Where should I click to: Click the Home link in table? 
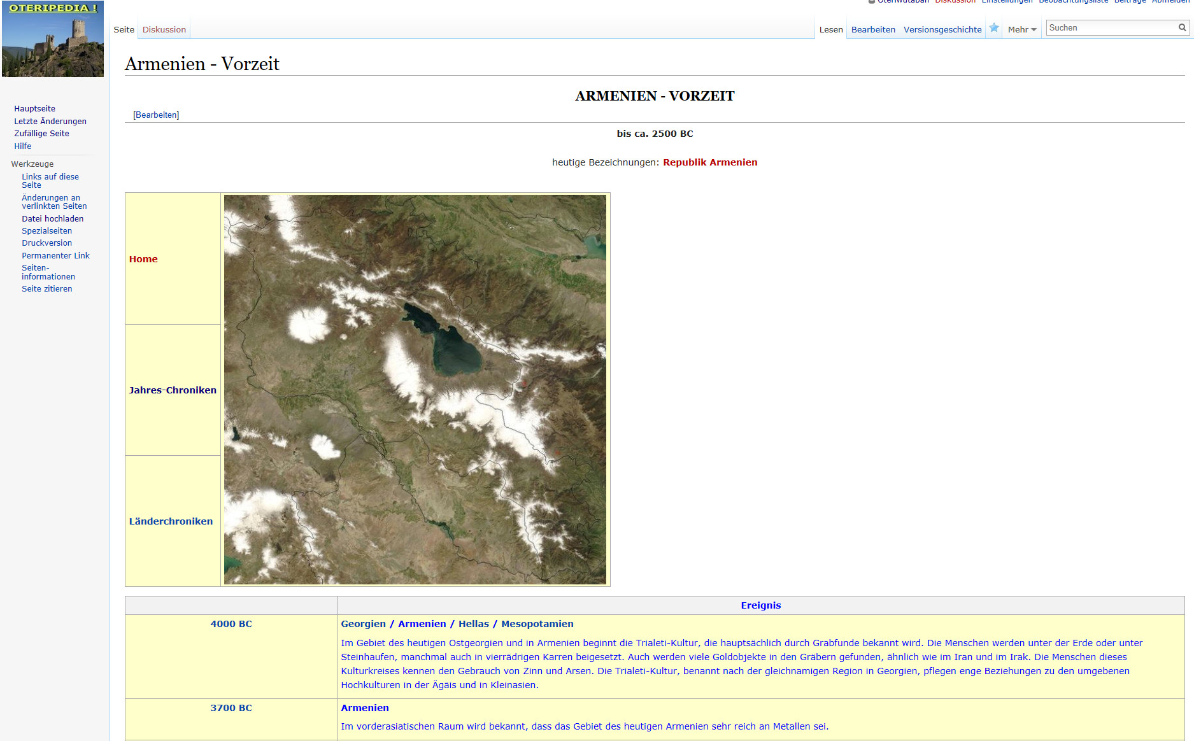tap(143, 259)
